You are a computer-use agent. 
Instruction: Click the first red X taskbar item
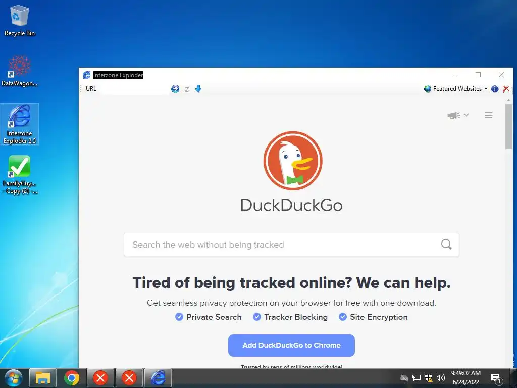coord(100,378)
